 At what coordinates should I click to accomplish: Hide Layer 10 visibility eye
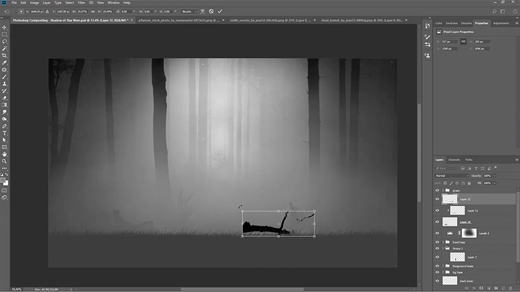(x=437, y=222)
